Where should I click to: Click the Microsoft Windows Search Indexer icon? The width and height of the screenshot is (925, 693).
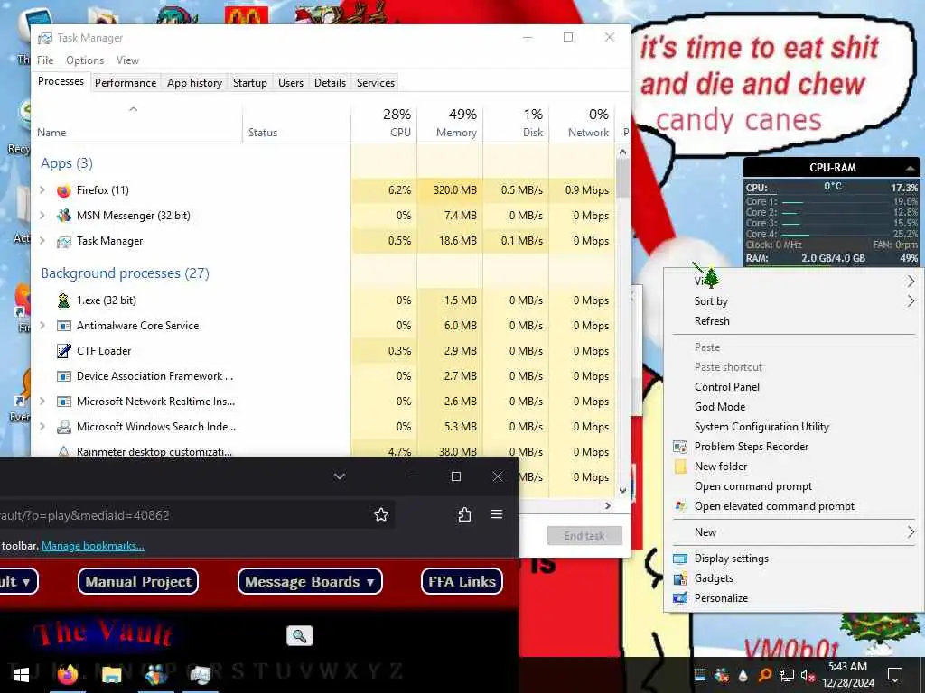64,427
